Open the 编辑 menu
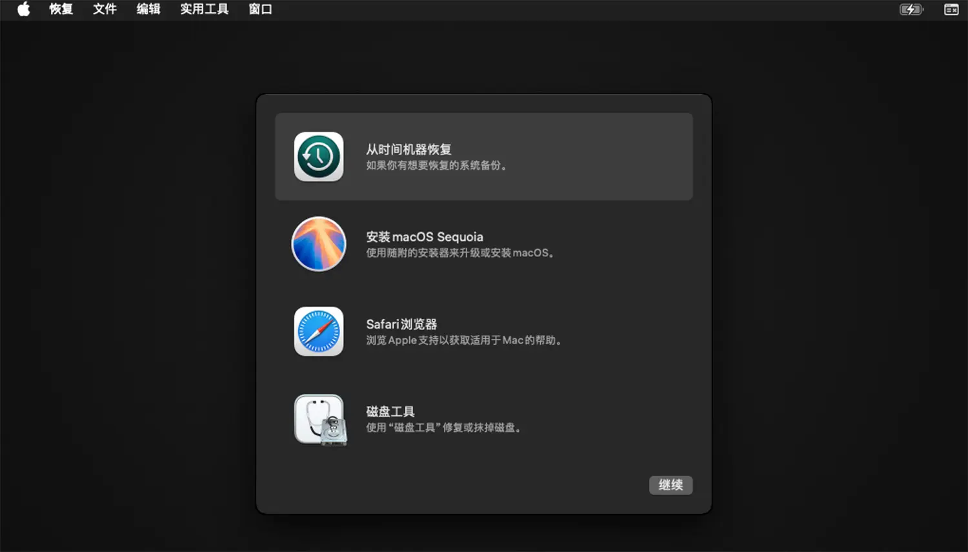968x552 pixels. 148,9
